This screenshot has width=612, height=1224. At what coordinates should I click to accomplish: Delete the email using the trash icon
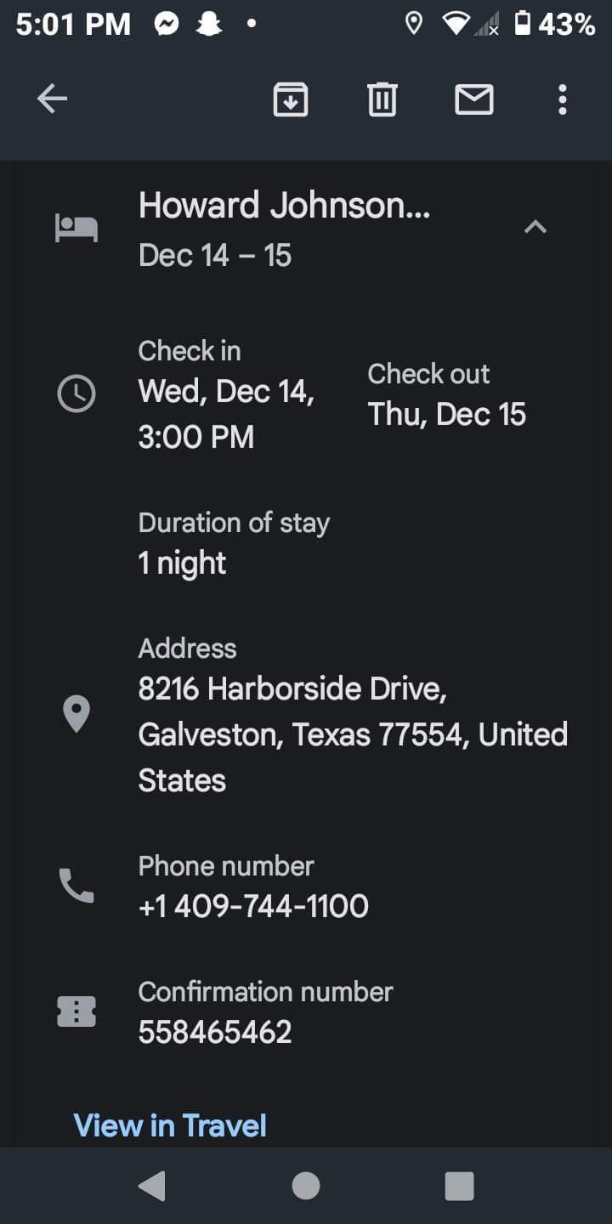click(x=382, y=99)
